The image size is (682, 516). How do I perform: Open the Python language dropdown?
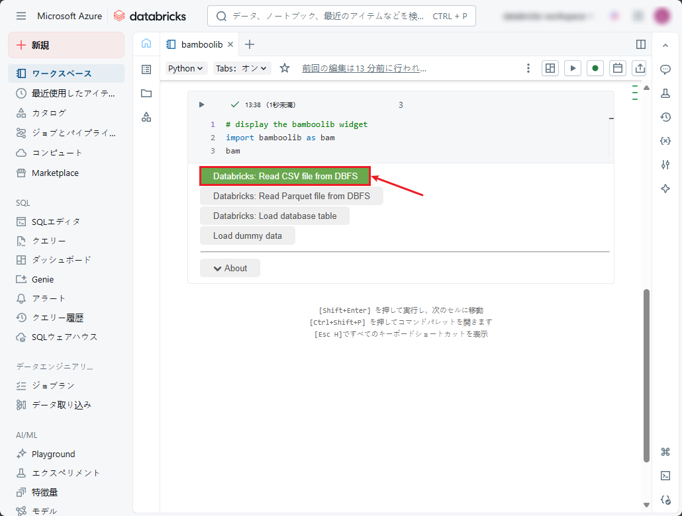[x=186, y=68]
